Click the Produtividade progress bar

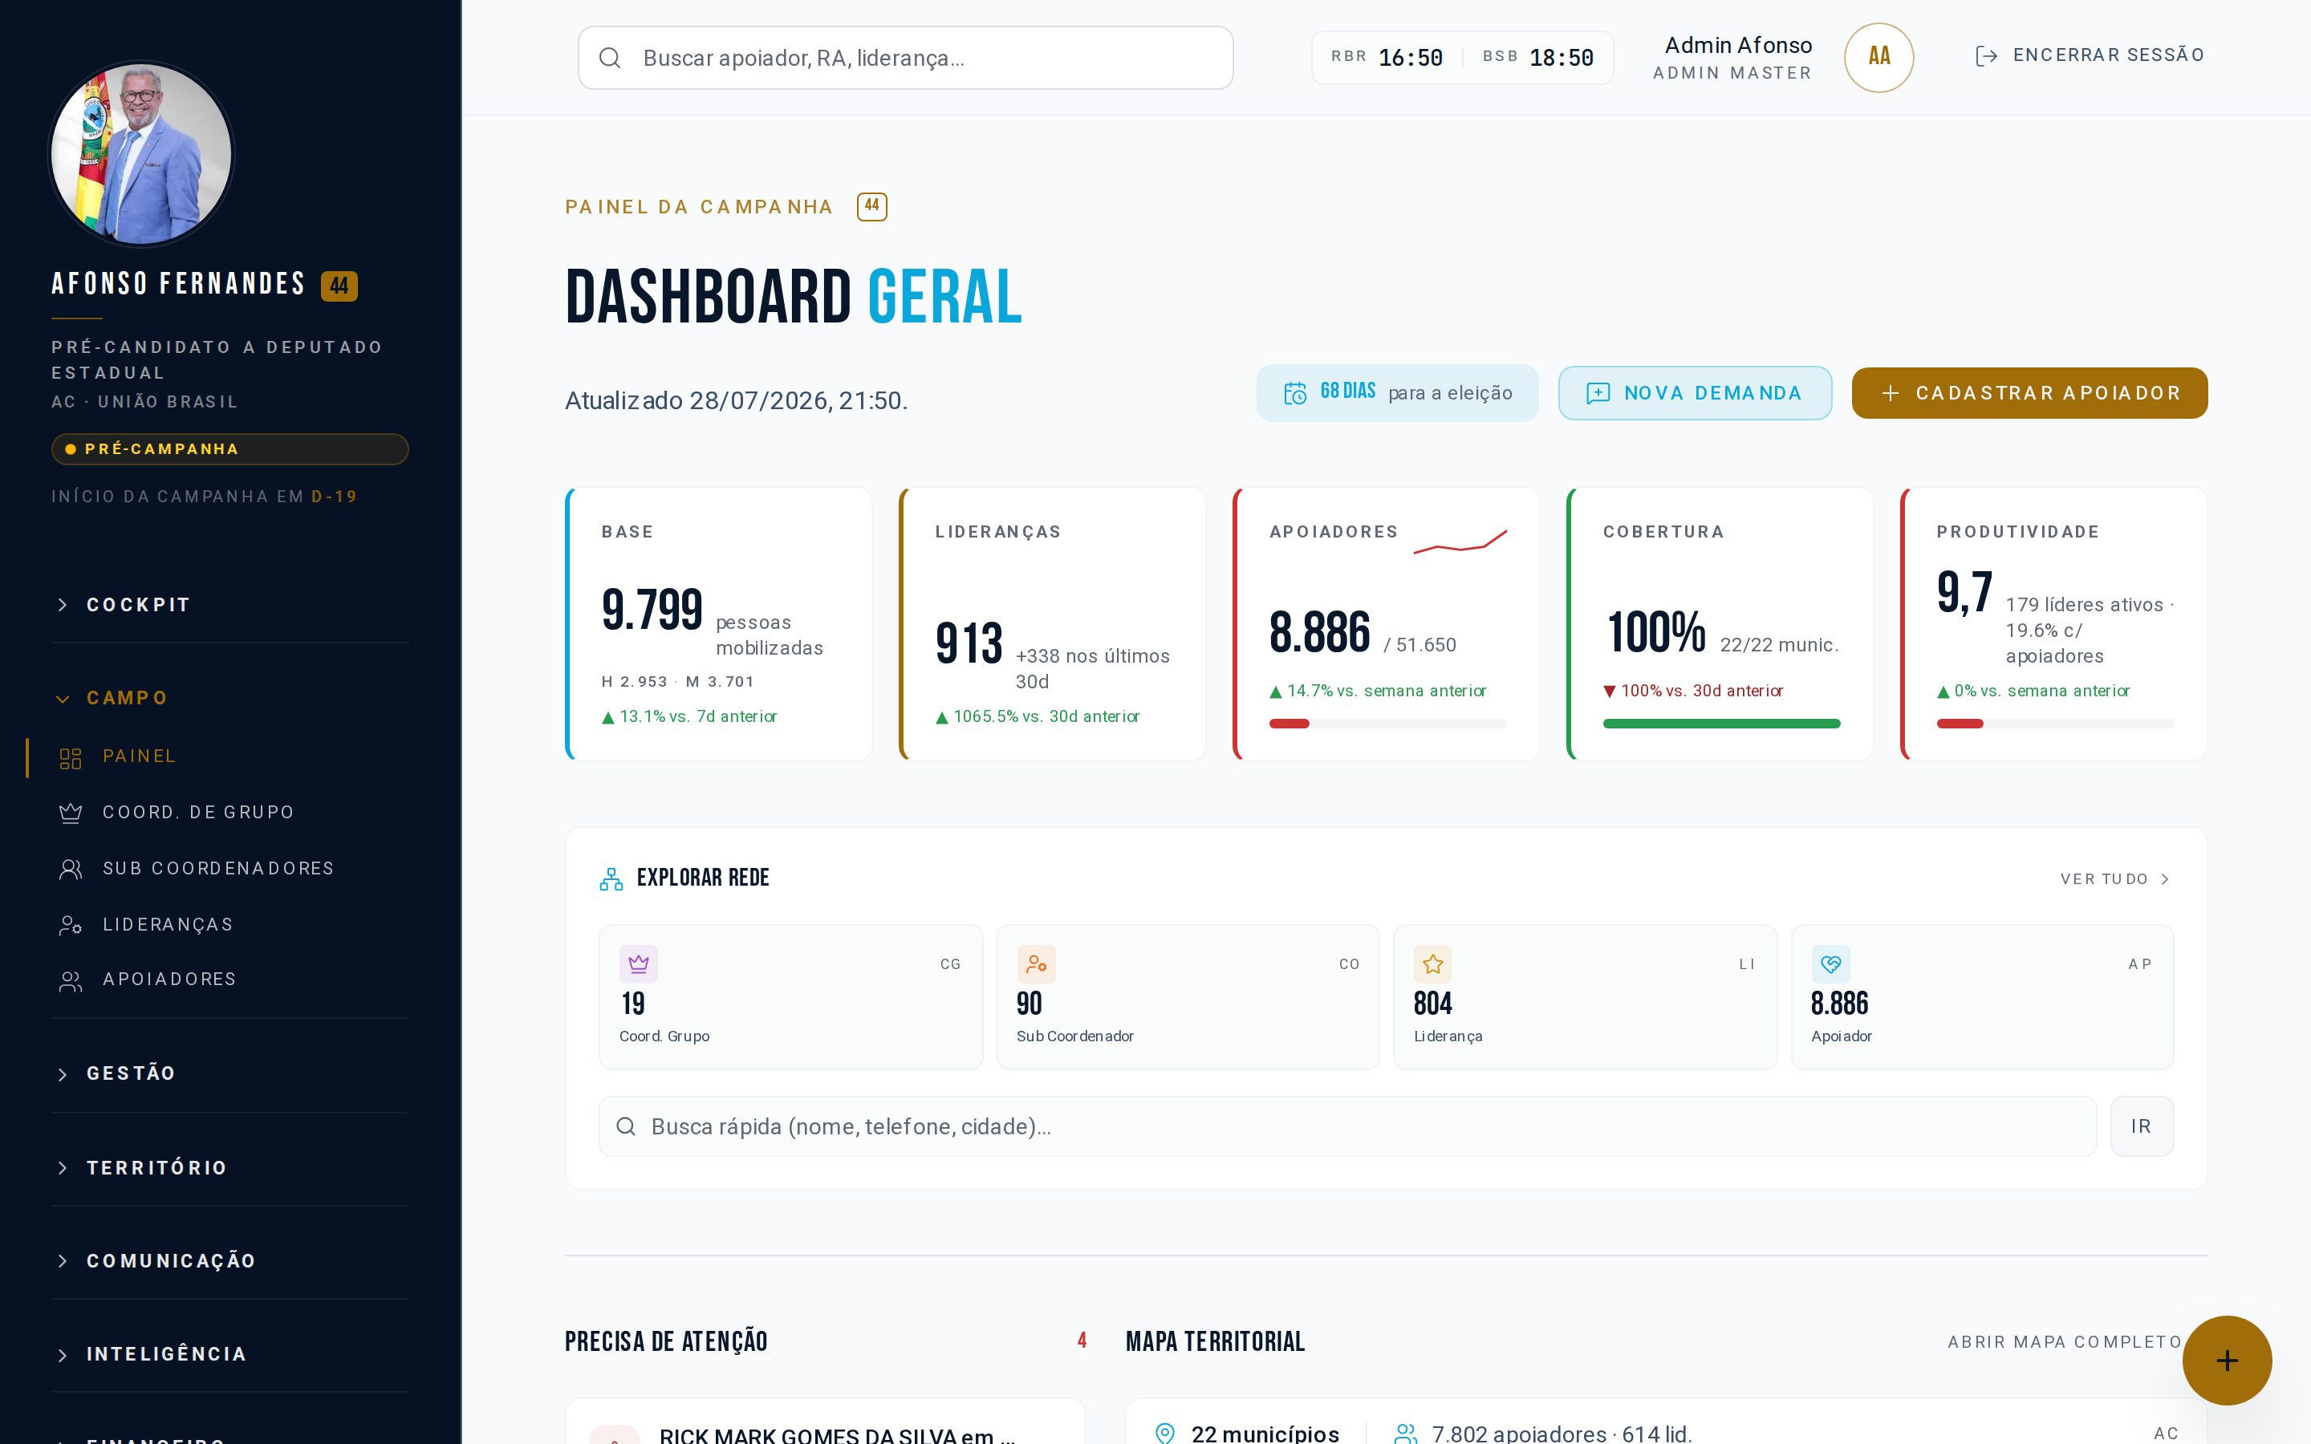(2055, 724)
